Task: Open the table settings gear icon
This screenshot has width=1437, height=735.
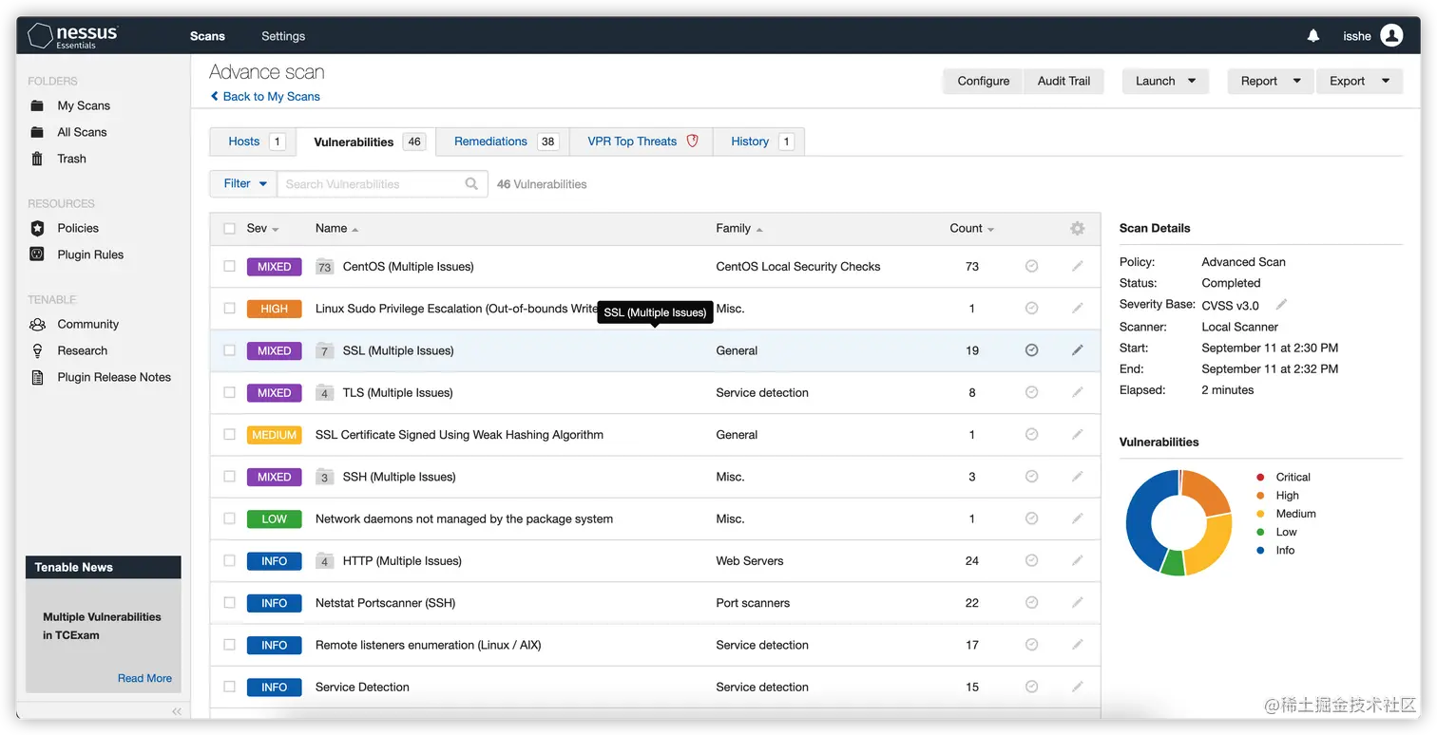Action: [x=1077, y=228]
